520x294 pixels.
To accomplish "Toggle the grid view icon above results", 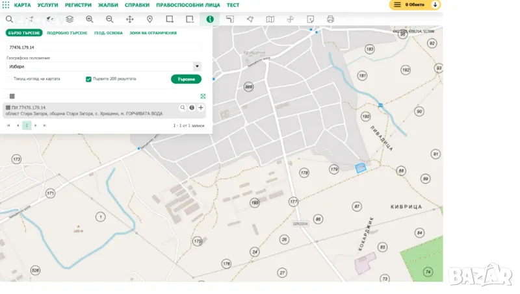I will [12, 96].
